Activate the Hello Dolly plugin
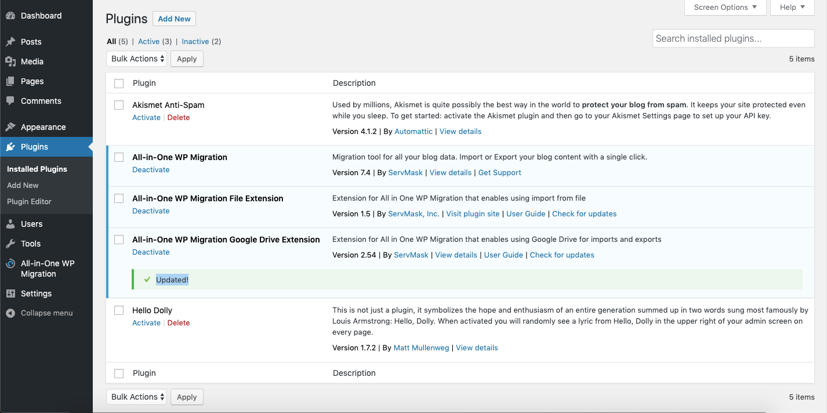The image size is (827, 413). (x=146, y=323)
